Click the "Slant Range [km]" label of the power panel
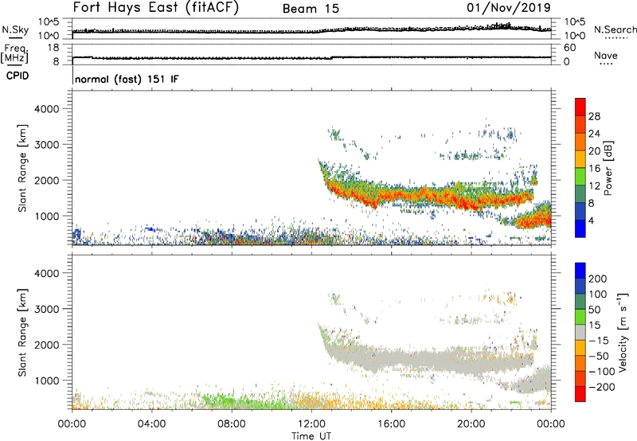Screen dimensions: 637x441 22,168
